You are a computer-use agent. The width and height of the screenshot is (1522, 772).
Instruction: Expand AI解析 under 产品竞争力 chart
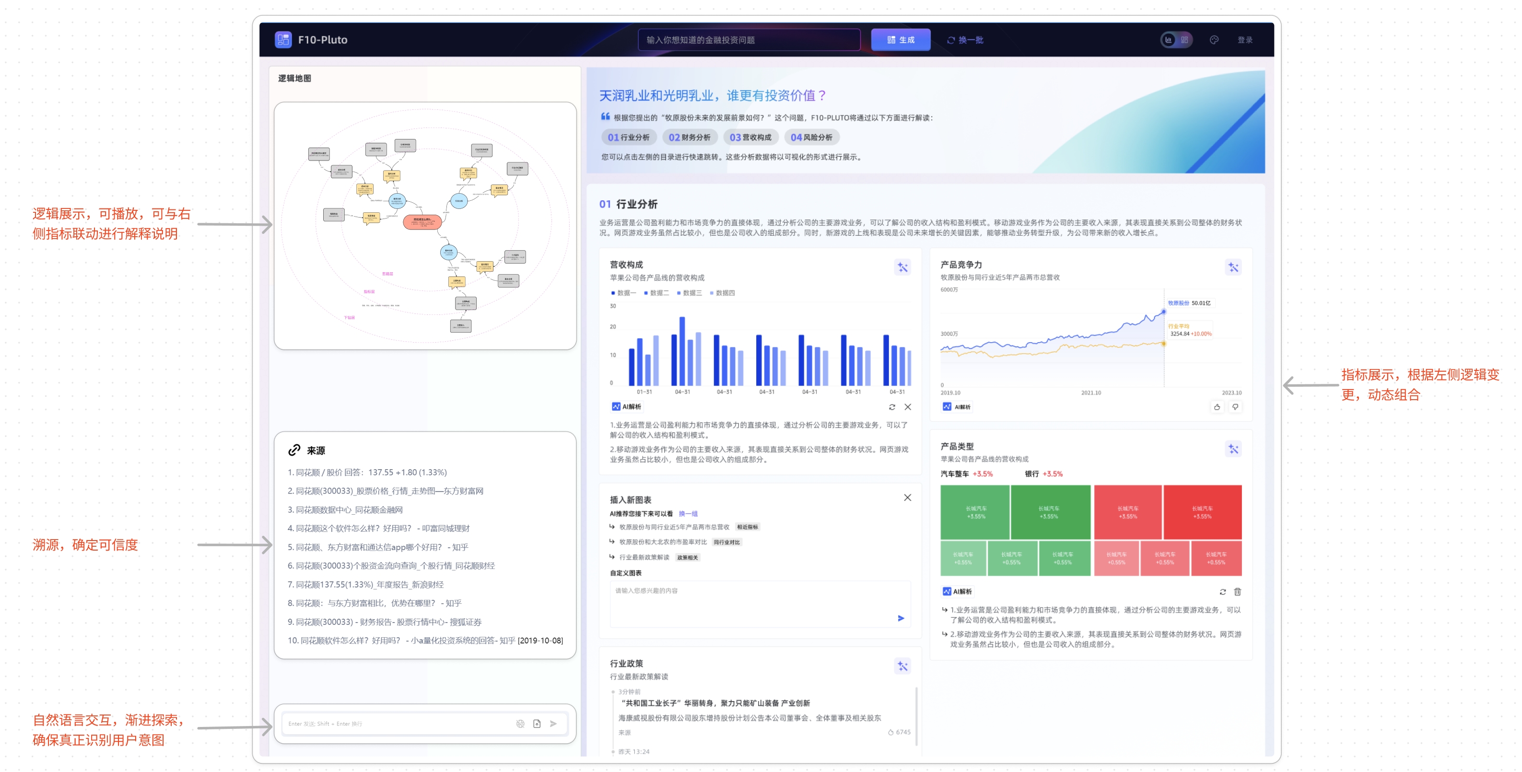point(957,407)
